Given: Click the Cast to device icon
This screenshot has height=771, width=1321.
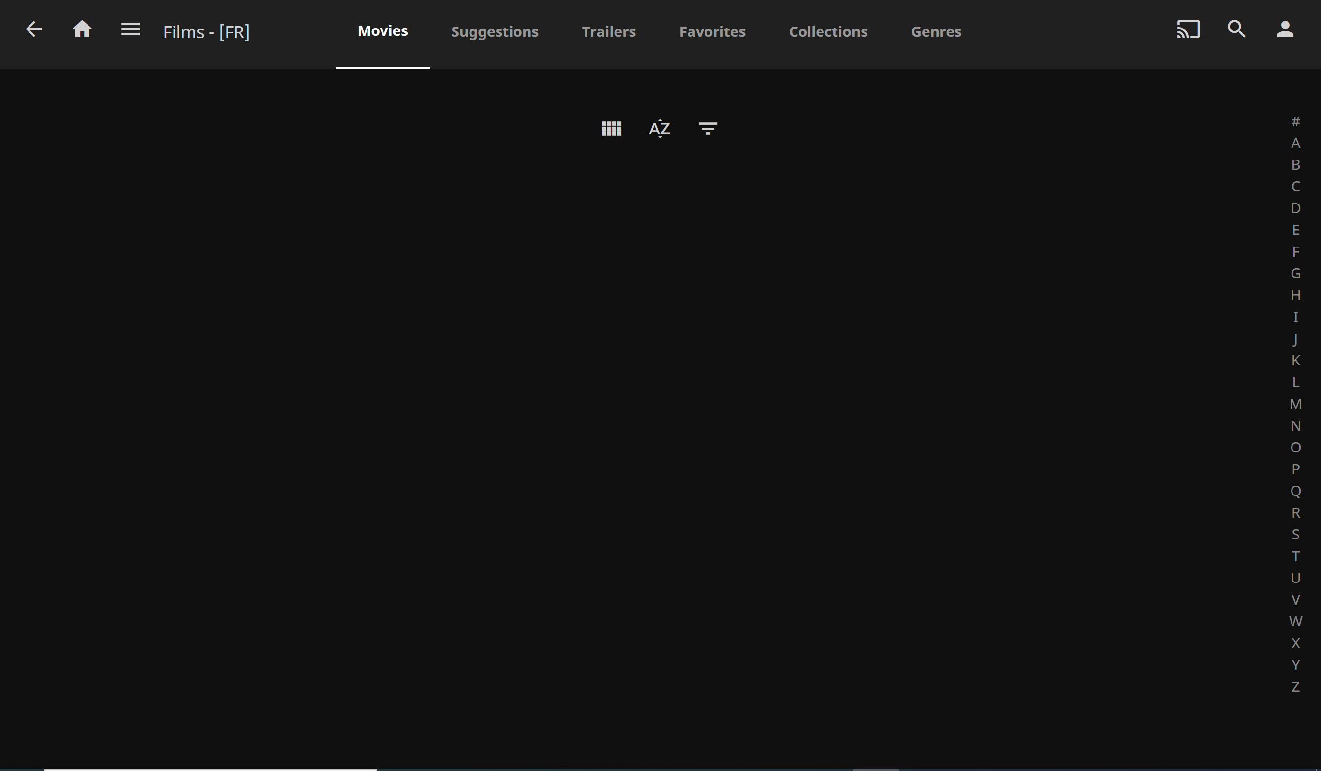Looking at the screenshot, I should click(x=1188, y=30).
